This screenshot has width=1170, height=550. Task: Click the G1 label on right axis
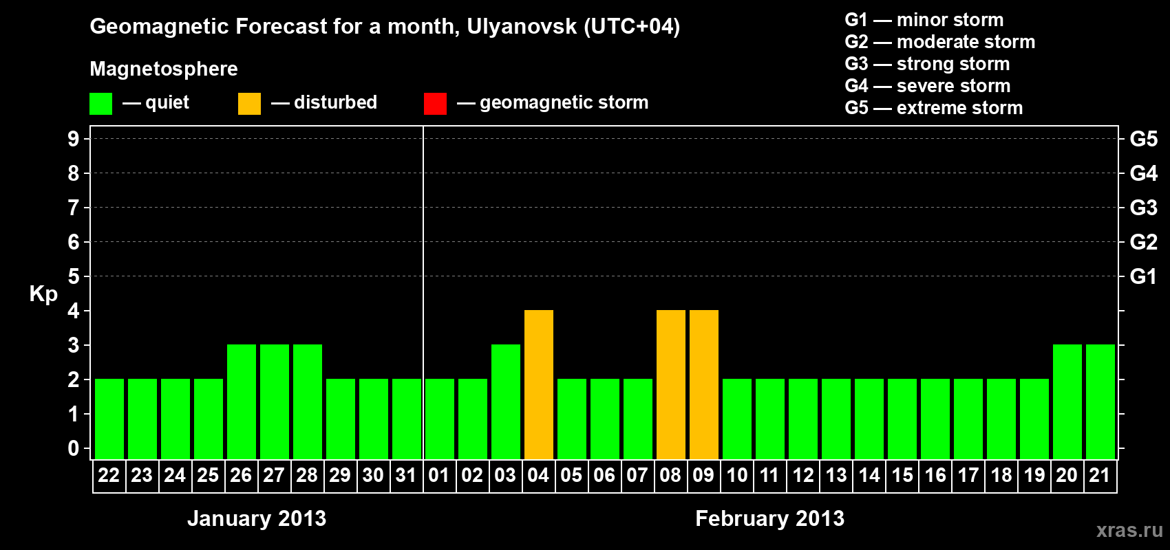pos(1144,276)
